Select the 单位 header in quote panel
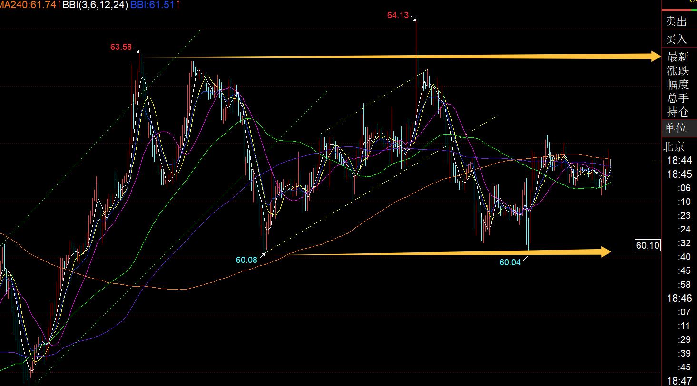This screenshot has width=697, height=386. pos(676,127)
